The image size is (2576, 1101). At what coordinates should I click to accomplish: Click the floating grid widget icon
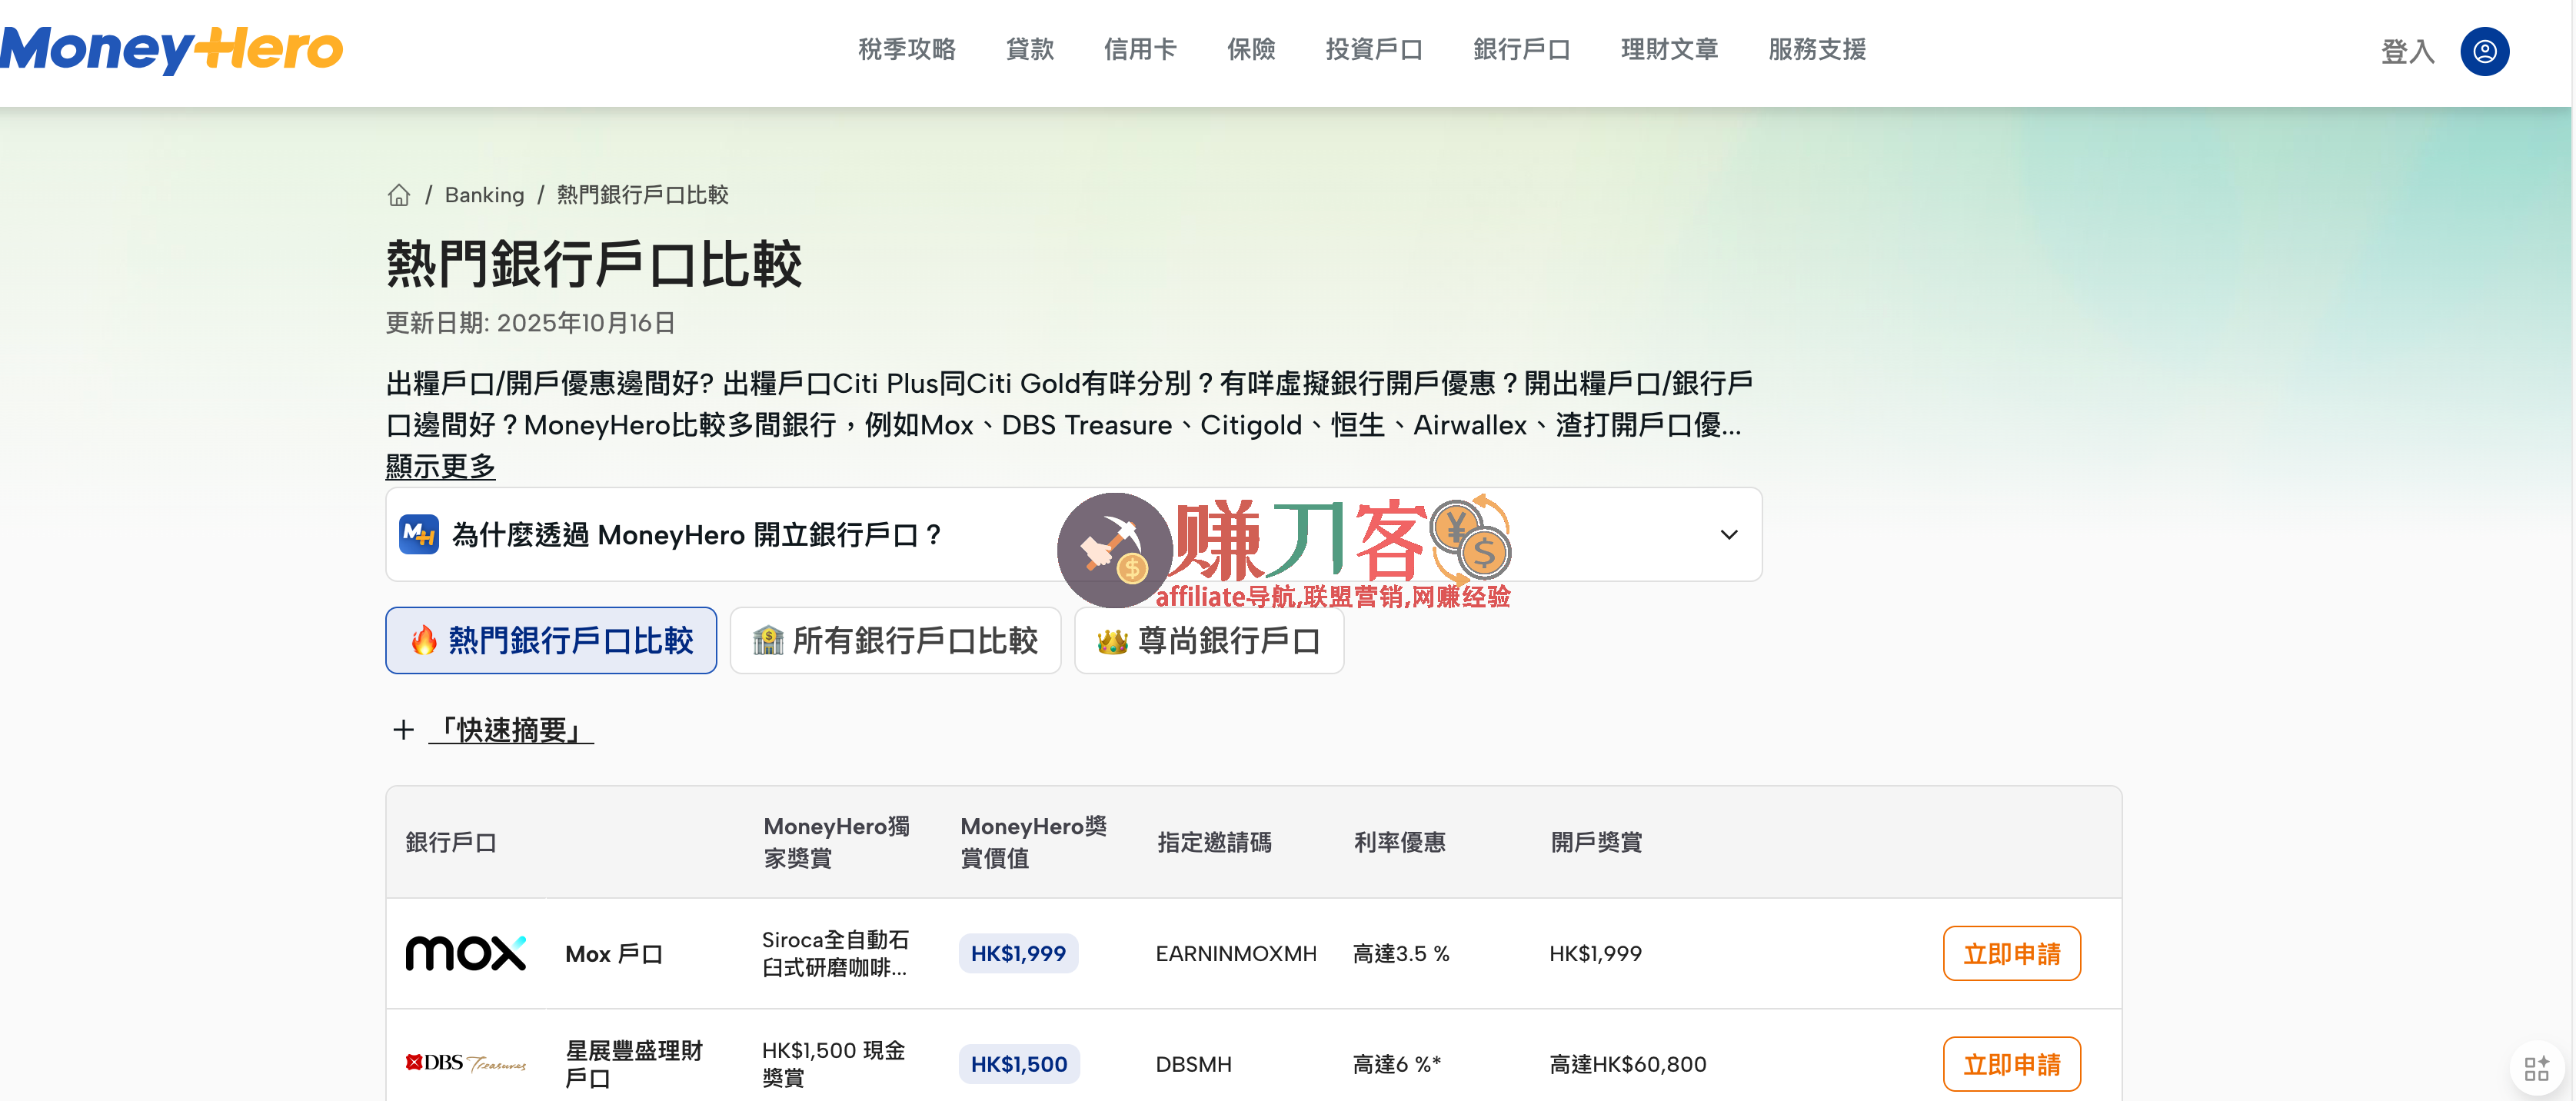[x=2536, y=1068]
